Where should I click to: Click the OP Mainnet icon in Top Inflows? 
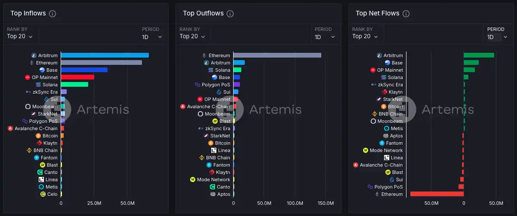pyautogui.click(x=28, y=77)
